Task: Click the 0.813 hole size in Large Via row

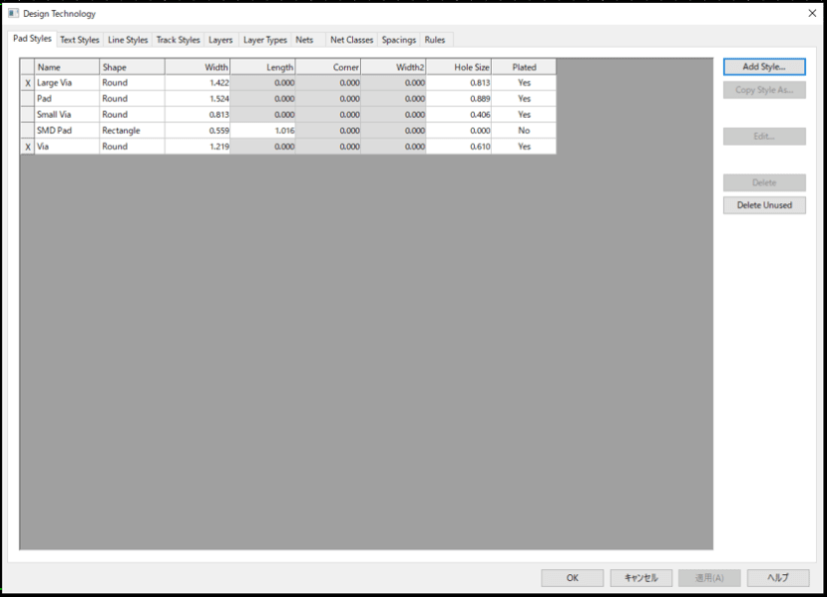Action: 459,83
